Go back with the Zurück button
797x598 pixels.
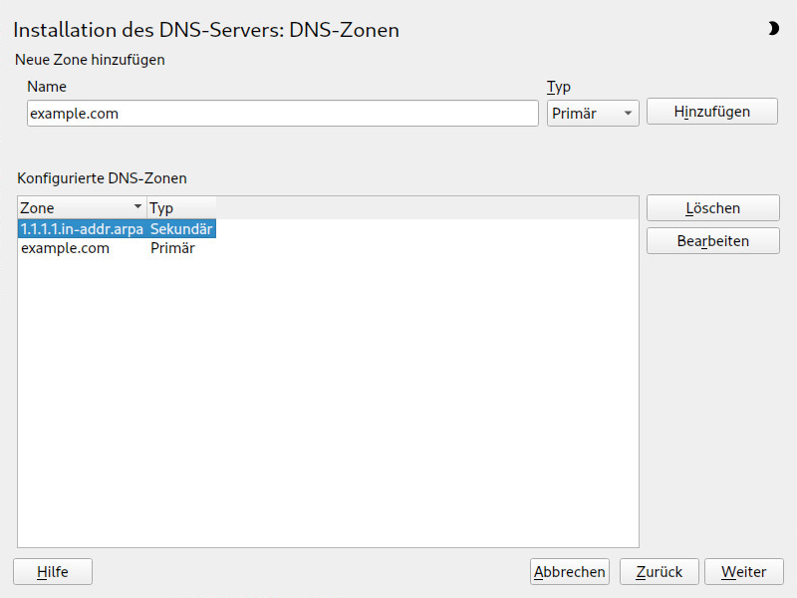pyautogui.click(x=659, y=571)
